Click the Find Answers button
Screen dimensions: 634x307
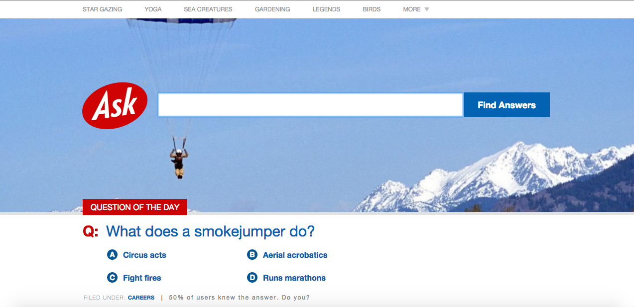[507, 105]
